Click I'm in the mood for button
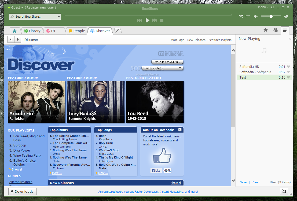297x201 pixels. (x=167, y=62)
